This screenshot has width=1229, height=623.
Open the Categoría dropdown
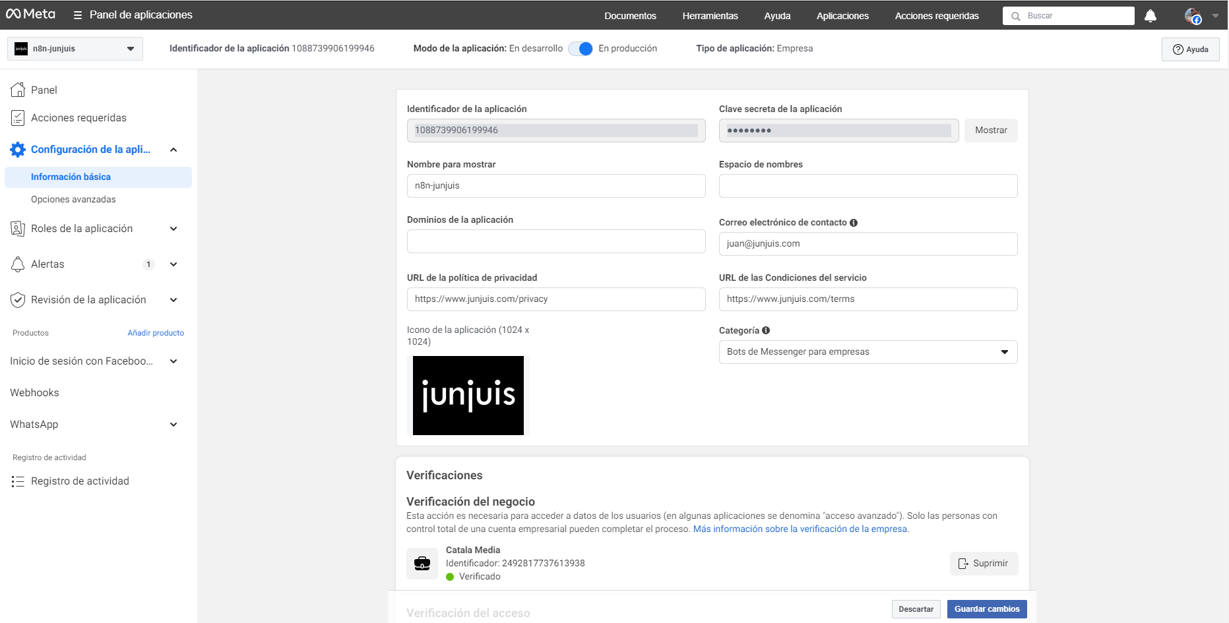point(867,352)
